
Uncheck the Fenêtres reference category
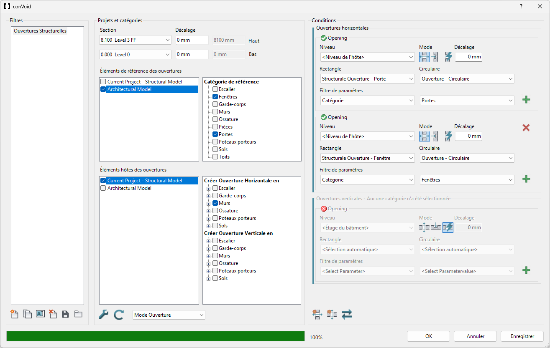pos(215,97)
